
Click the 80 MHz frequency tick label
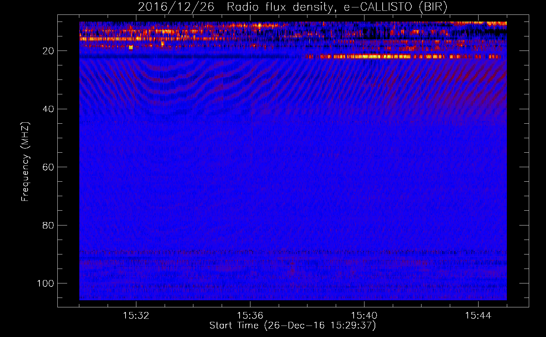click(x=48, y=225)
